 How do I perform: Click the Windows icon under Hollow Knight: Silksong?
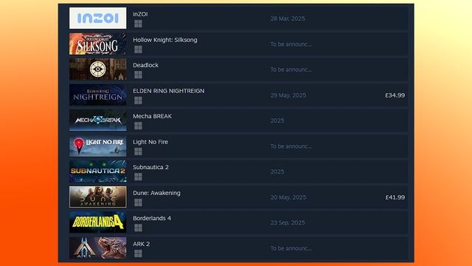point(138,50)
